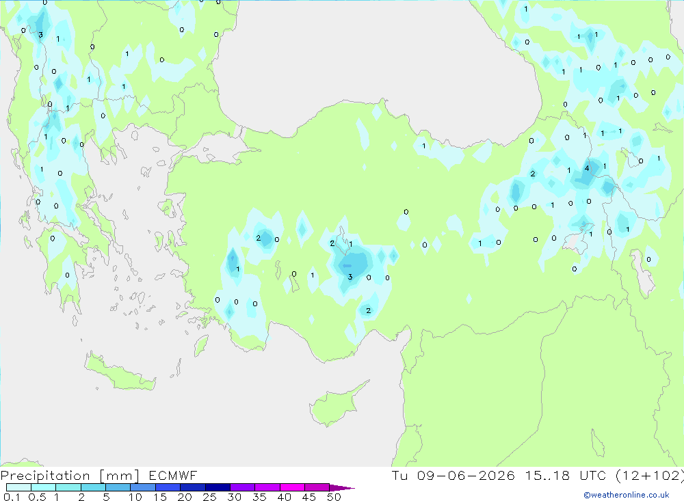
Task: Click the 4 mm precipitation value on map
Action: tap(587, 168)
